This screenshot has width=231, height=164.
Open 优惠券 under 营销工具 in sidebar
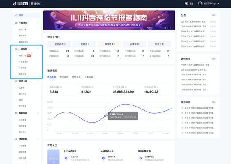pyautogui.click(x=21, y=88)
